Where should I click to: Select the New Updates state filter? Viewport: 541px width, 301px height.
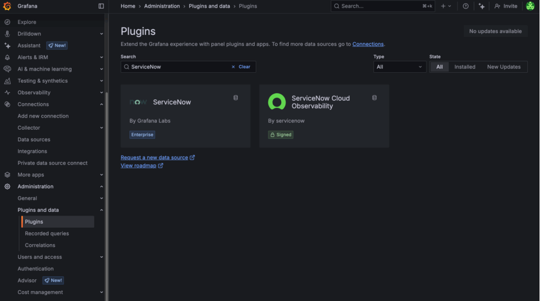coord(503,67)
